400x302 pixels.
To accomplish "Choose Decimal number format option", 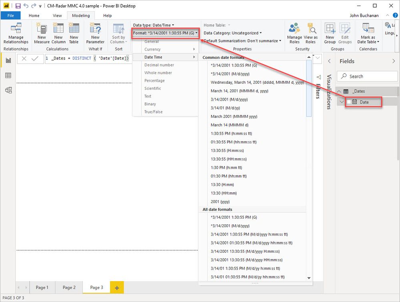I will tap(165, 65).
